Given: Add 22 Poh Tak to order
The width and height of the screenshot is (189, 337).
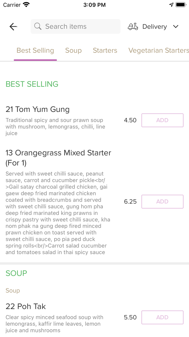Looking at the screenshot, I should pyautogui.click(x=162, y=317).
